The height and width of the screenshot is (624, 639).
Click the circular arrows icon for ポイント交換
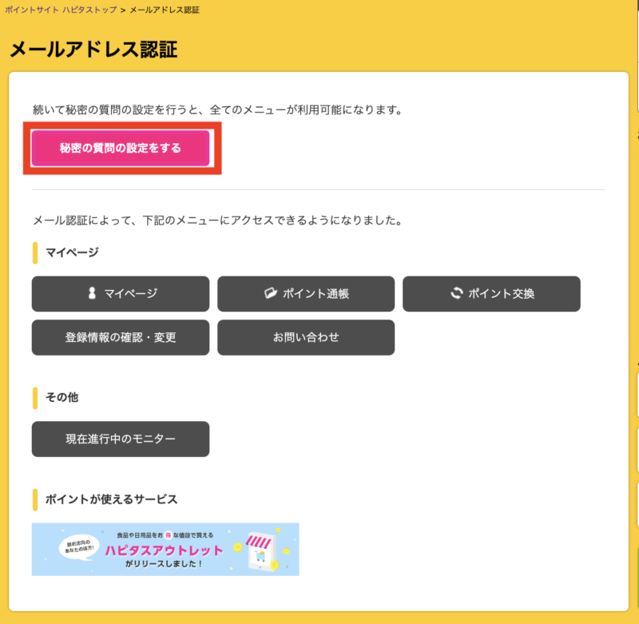(456, 293)
